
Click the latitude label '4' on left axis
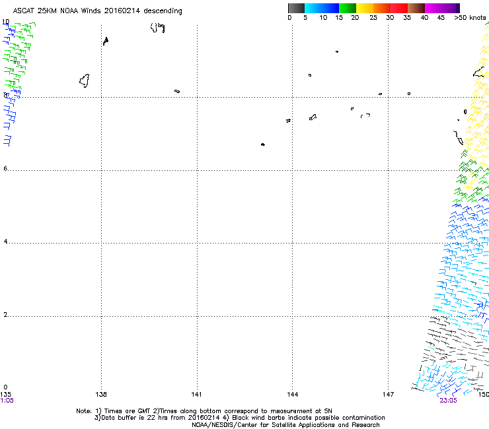(5, 241)
